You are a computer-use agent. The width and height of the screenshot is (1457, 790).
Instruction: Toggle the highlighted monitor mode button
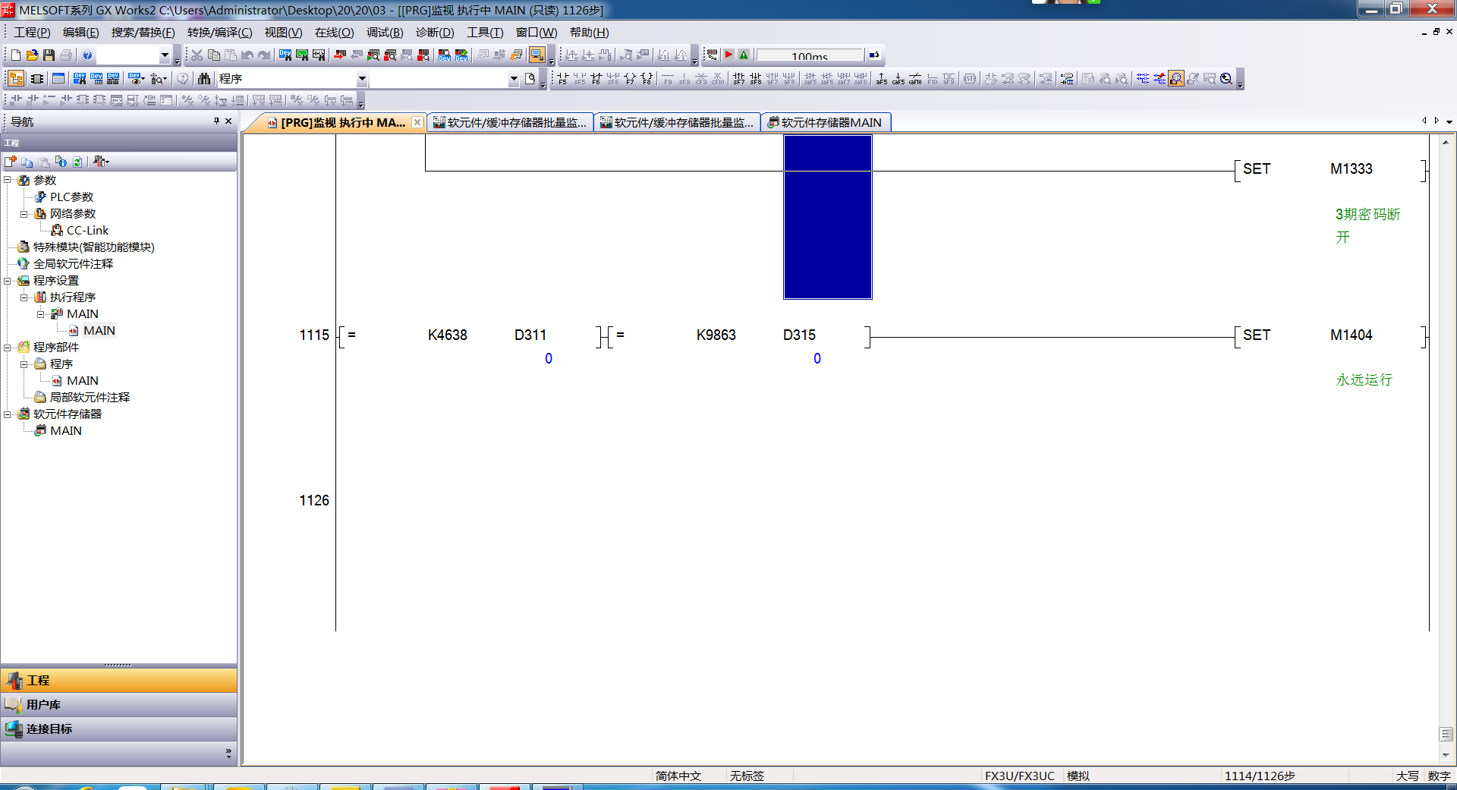[x=1176, y=79]
